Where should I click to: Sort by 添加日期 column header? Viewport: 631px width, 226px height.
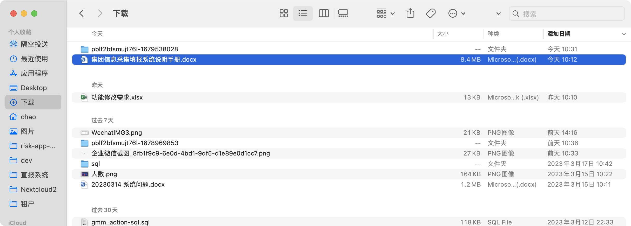tap(559, 34)
